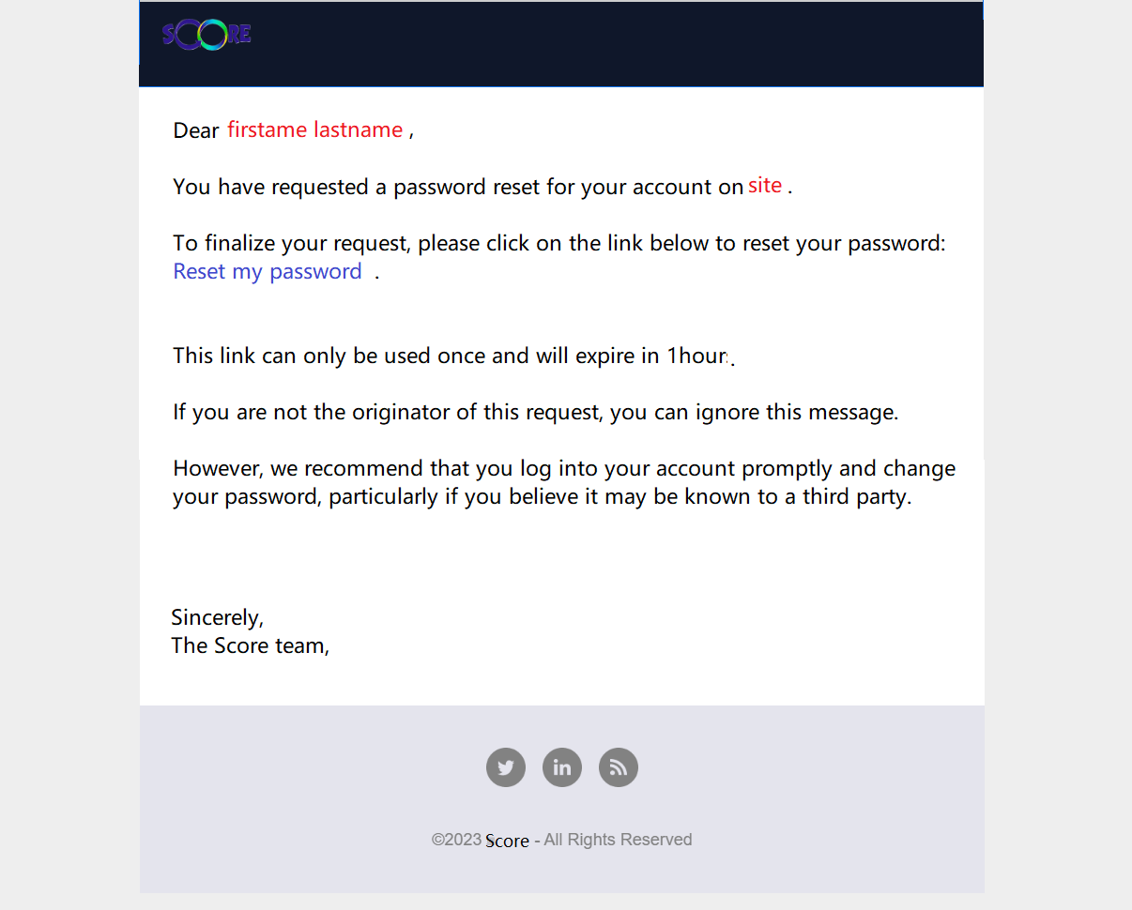Click the line starting with To finalize your request

pyautogui.click(x=558, y=244)
